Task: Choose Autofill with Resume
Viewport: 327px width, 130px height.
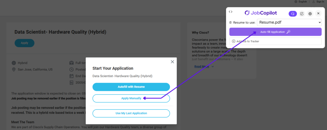Action: (131, 87)
